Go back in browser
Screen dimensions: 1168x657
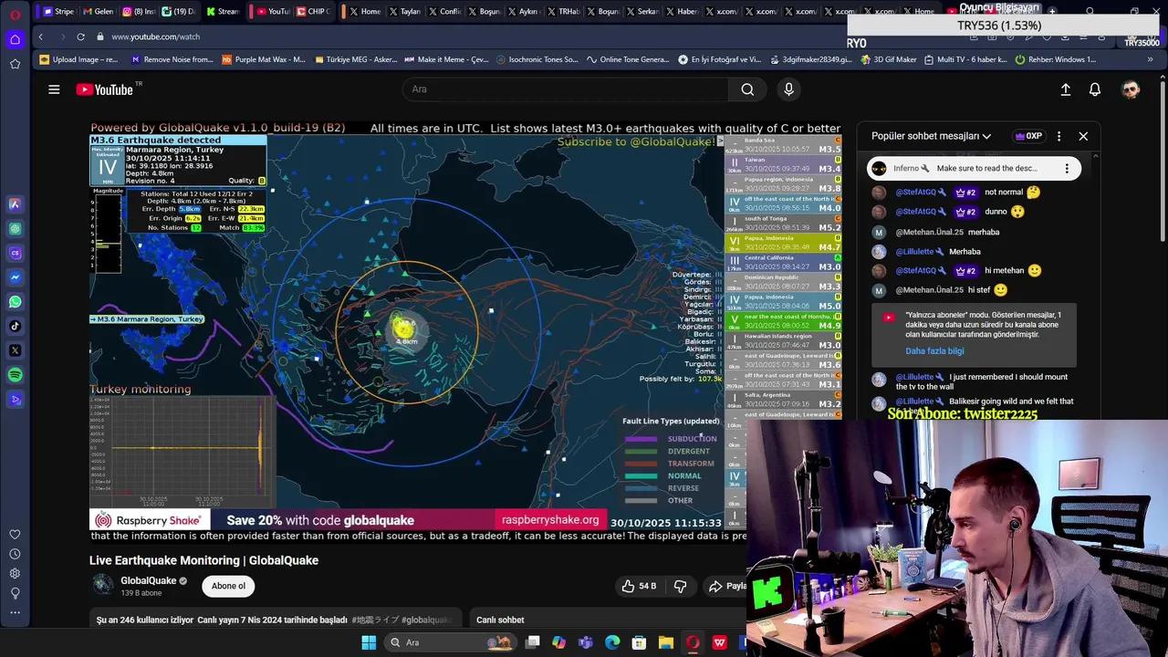pos(40,36)
